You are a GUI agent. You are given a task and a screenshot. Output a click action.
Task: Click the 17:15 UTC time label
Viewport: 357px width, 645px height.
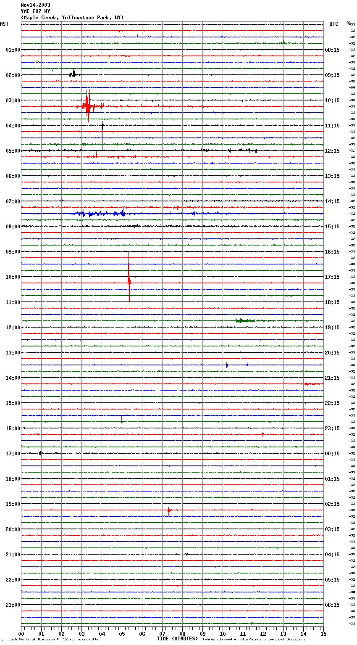pos(332,277)
